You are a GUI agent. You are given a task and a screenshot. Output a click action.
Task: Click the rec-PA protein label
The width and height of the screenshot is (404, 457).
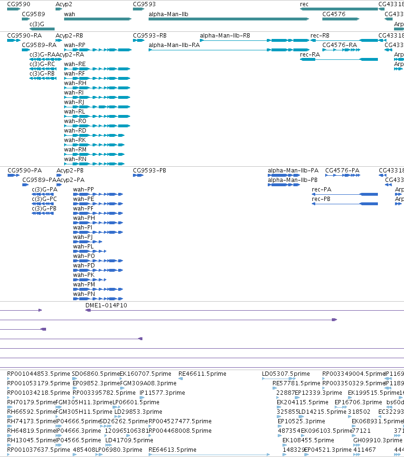click(x=321, y=190)
